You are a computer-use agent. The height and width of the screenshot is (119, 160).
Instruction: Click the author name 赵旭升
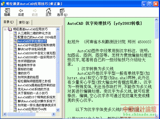73,42
